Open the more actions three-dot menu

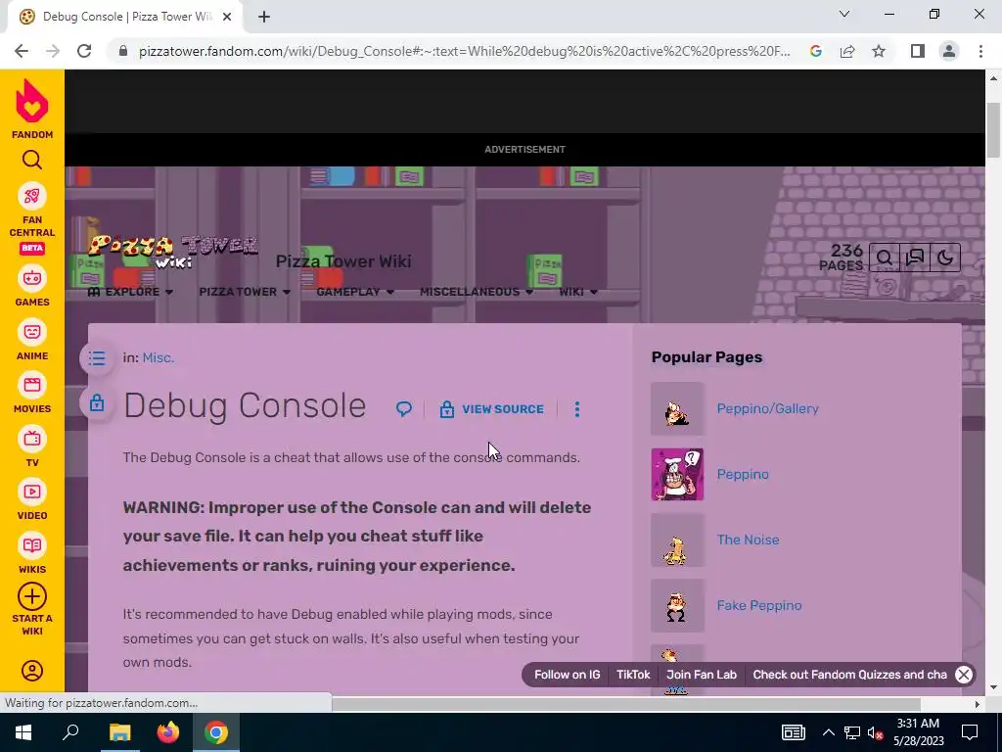[577, 409]
